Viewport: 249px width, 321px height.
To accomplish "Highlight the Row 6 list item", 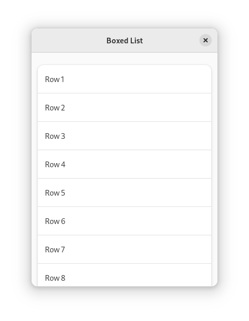I will click(x=125, y=221).
